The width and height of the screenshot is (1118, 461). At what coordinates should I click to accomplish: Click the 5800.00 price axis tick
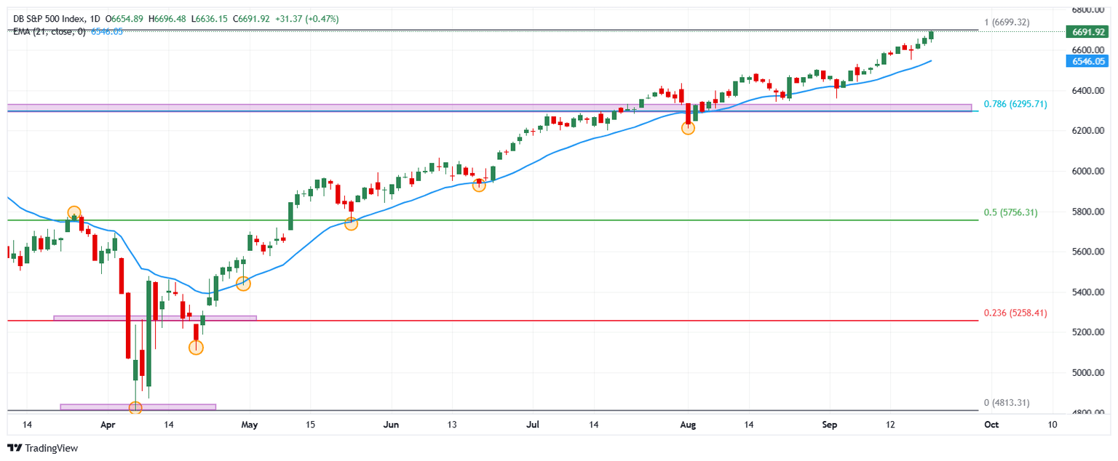1089,212
